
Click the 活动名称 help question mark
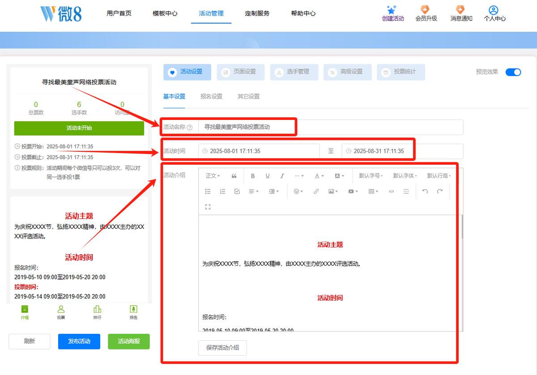(x=189, y=127)
